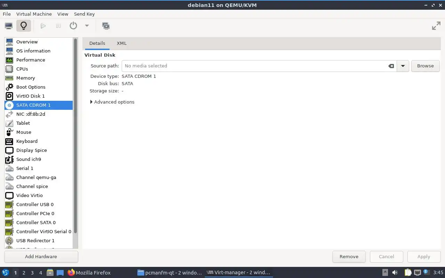Click the volume tray icon
The height and width of the screenshot is (278, 445).
tap(395, 272)
